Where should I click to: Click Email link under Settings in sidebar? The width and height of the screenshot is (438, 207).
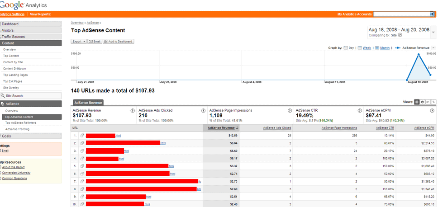coord(5,151)
